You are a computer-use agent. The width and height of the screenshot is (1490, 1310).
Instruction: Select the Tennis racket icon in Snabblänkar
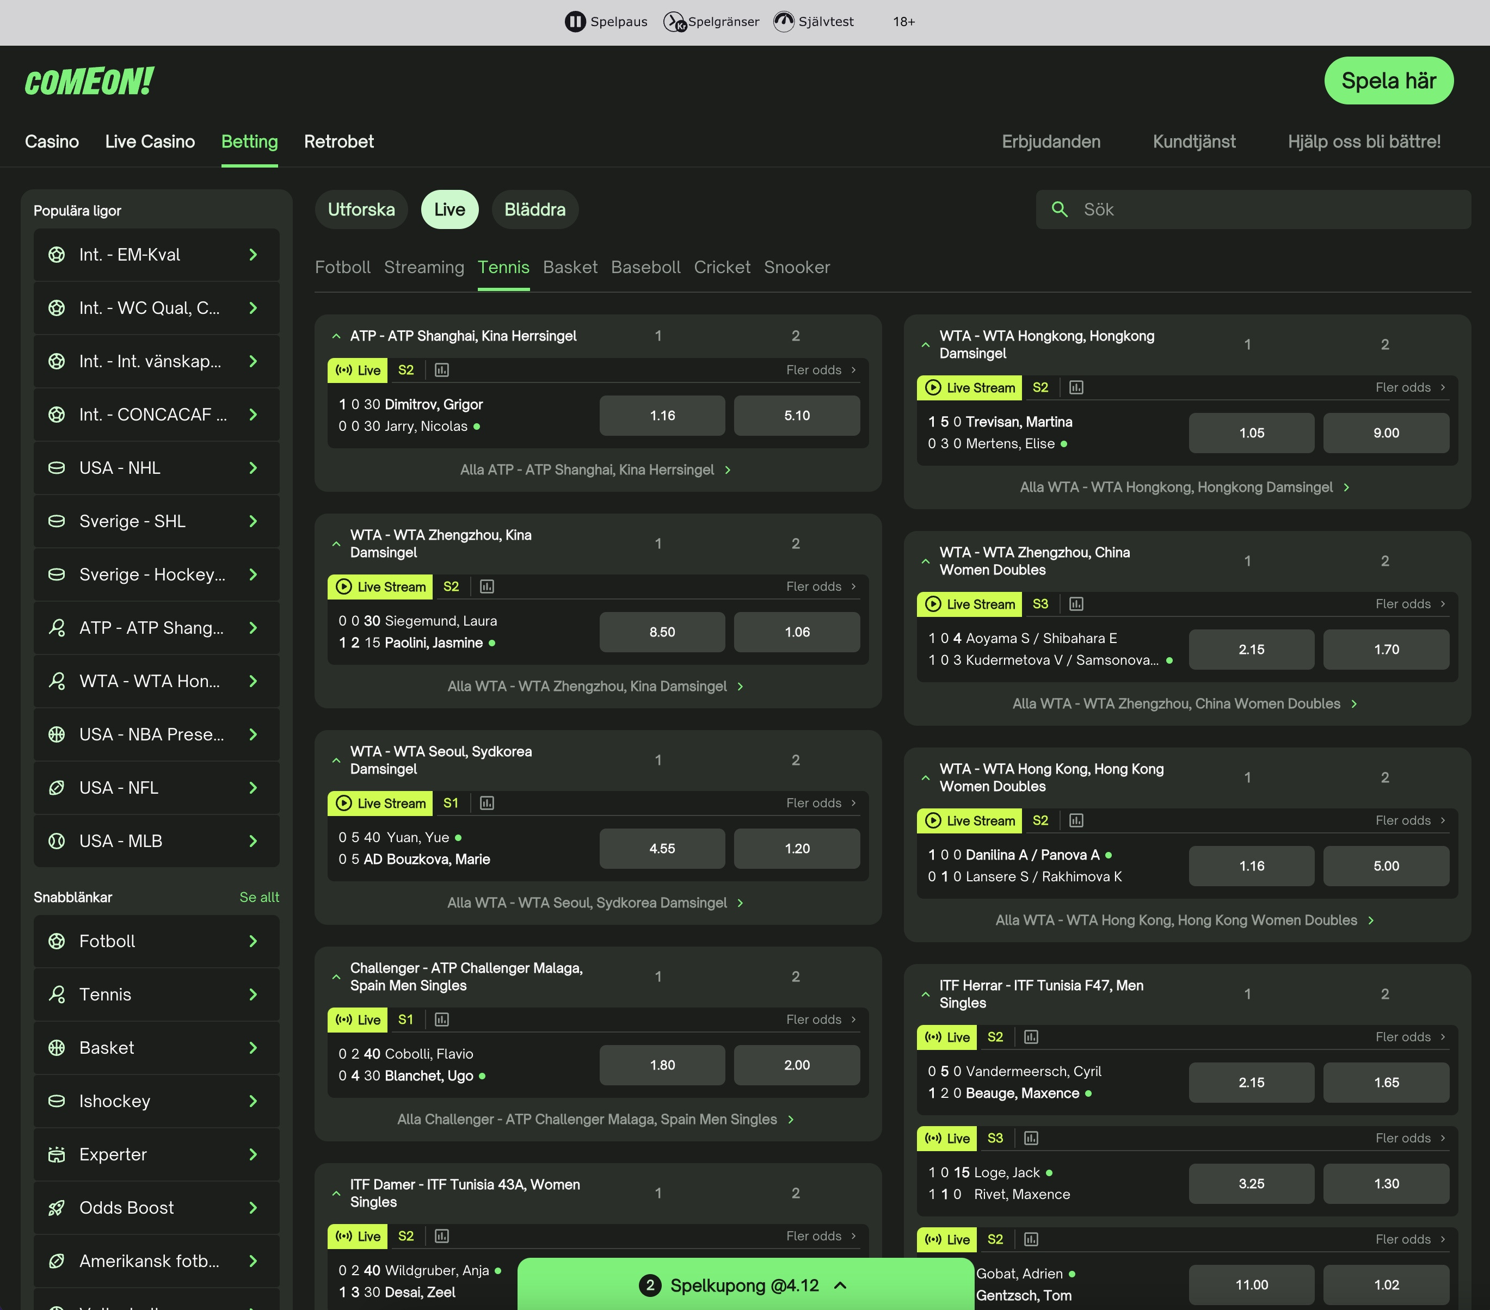[x=57, y=994]
